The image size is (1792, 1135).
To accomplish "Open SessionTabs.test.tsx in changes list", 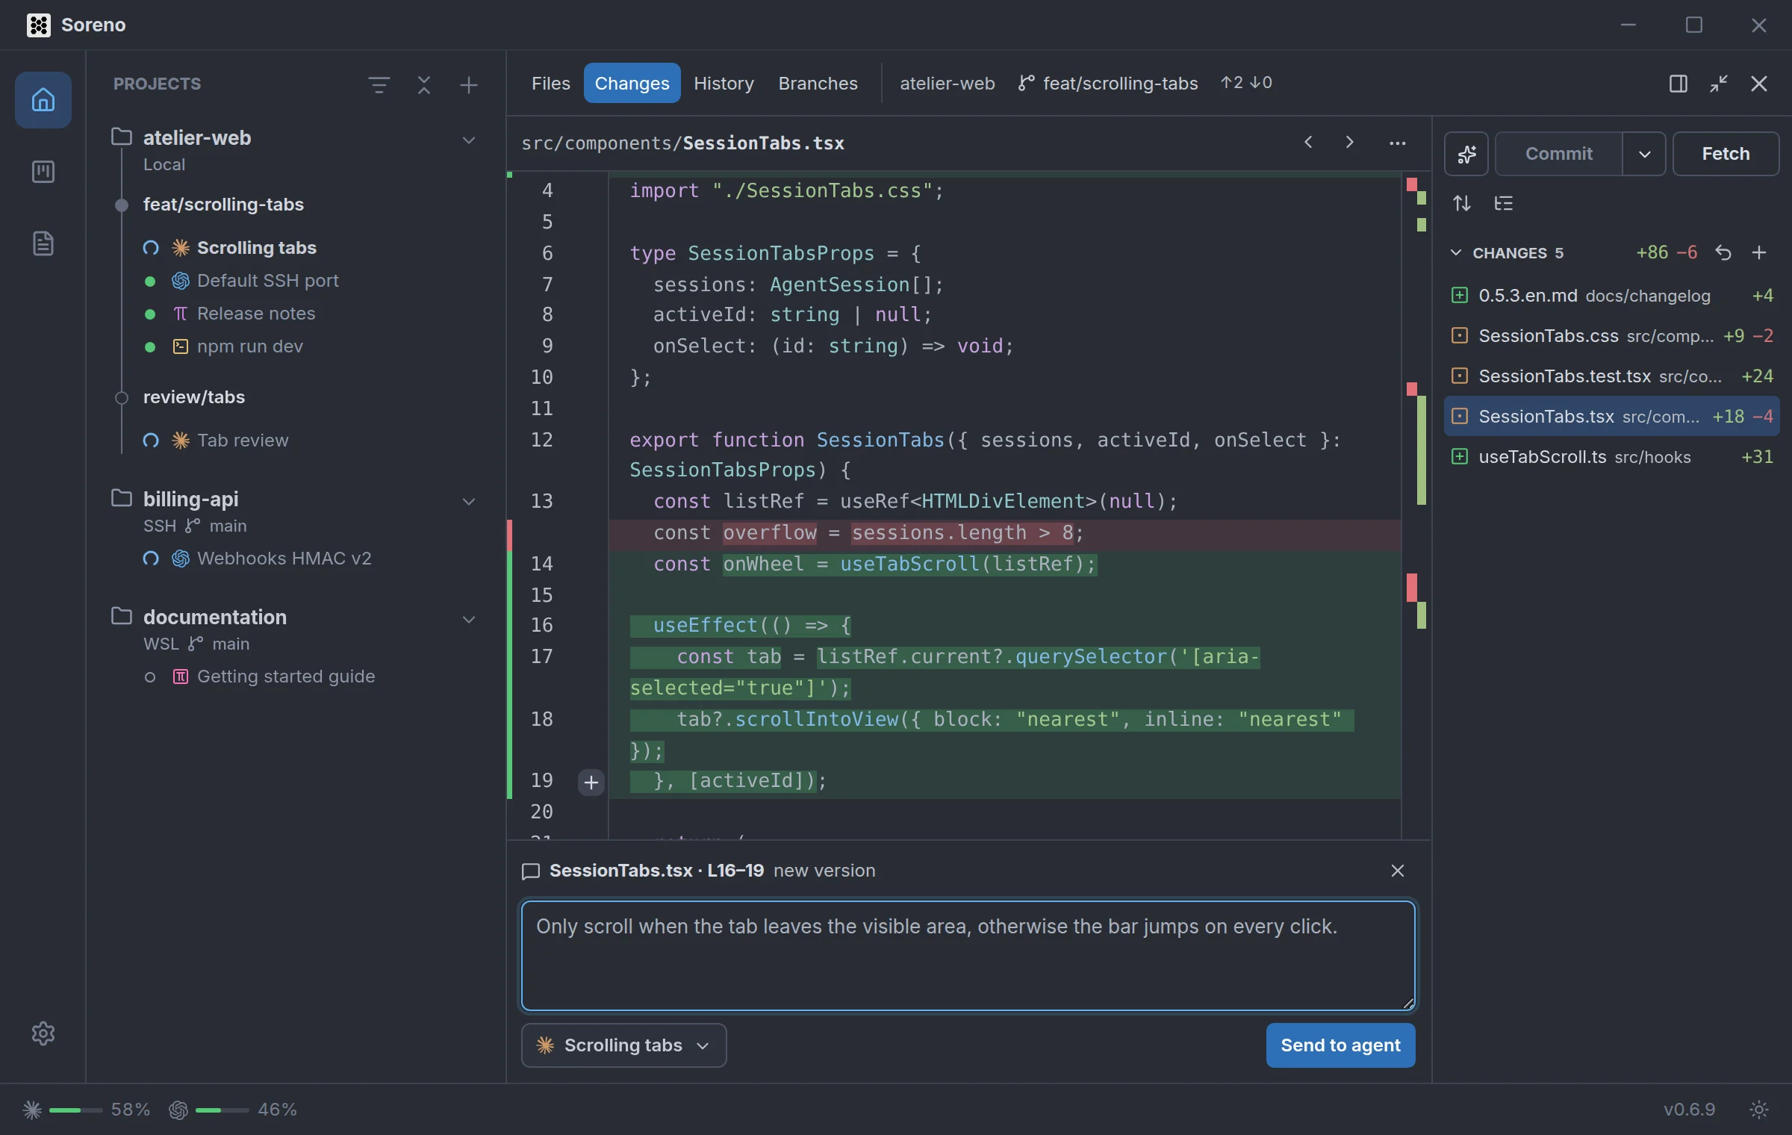I will click(1611, 376).
